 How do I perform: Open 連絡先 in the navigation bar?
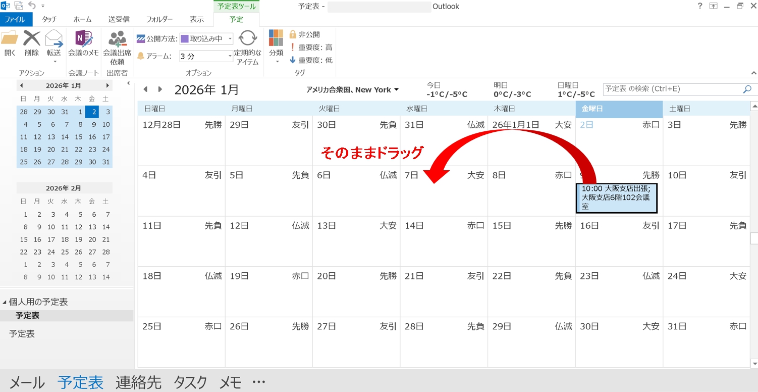tap(138, 382)
